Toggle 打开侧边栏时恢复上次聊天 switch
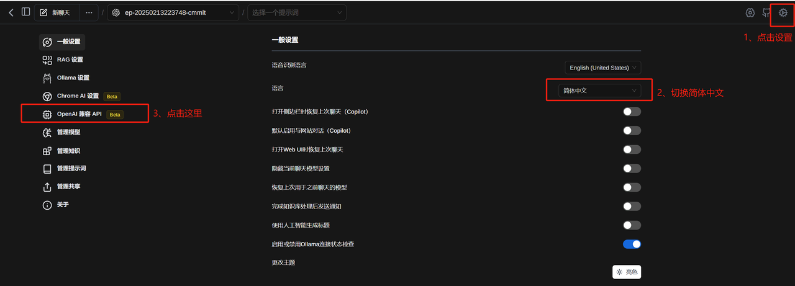 coord(631,112)
